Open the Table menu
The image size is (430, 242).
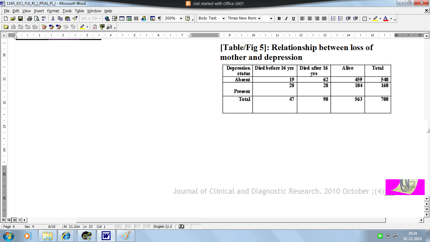[x=79, y=11]
